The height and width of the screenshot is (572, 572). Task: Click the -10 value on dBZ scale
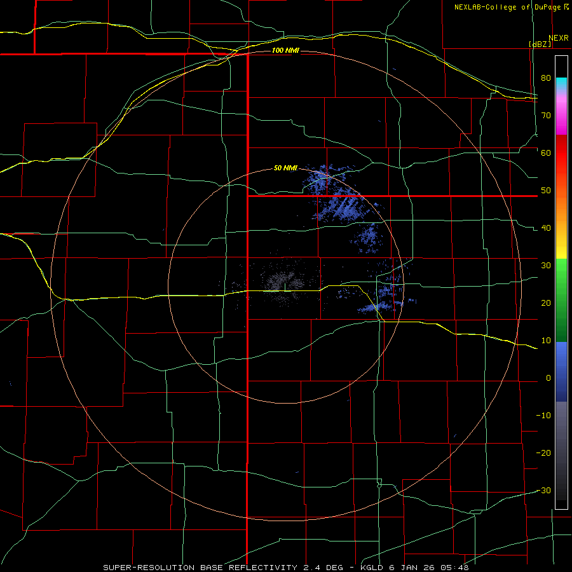[543, 416]
